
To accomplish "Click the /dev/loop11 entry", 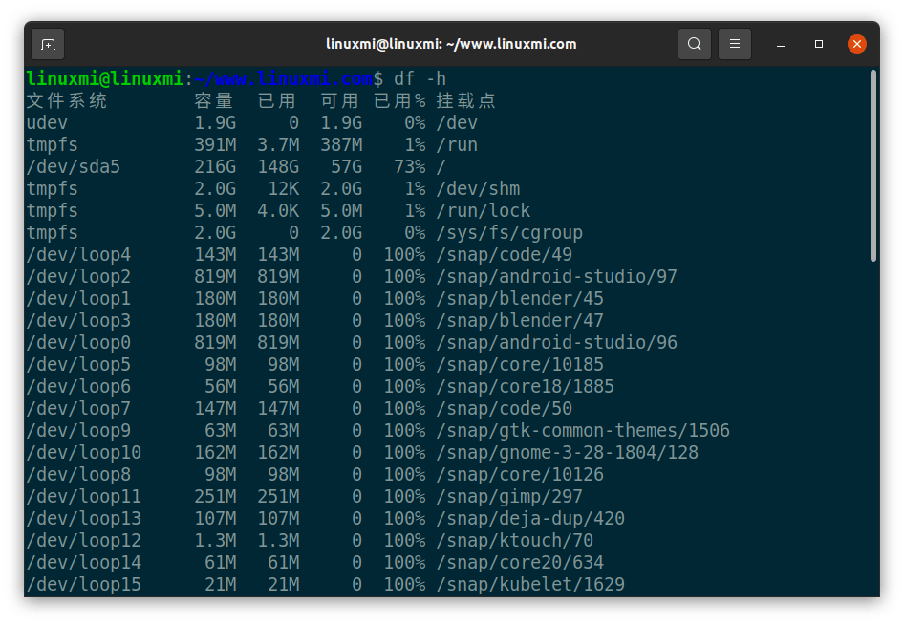I will tap(83, 497).
